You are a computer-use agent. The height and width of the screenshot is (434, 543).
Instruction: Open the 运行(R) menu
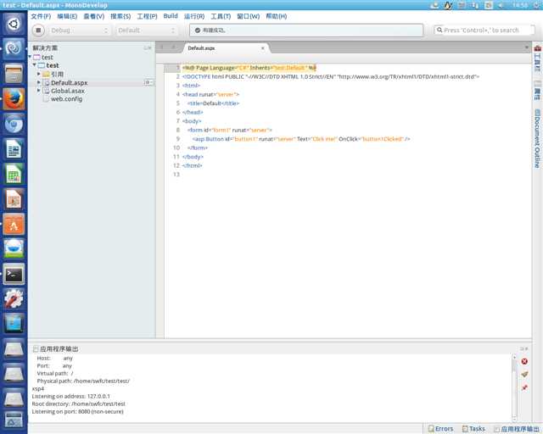coord(194,16)
